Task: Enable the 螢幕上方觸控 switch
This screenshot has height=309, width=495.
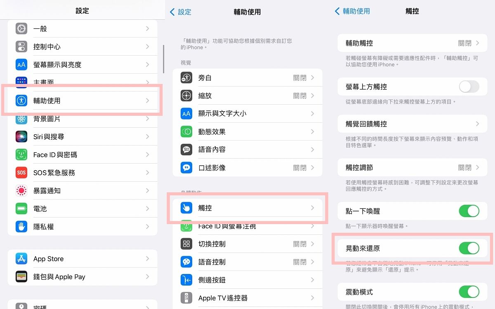Action: (469, 87)
